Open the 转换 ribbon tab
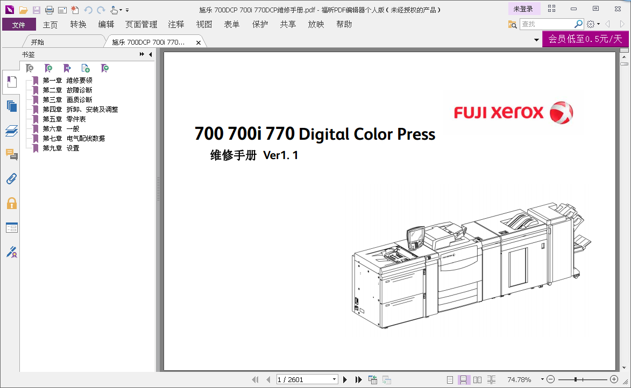 [x=78, y=25]
